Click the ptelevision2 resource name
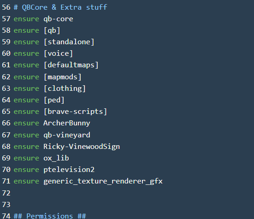Screen dimensions: 254x219 pyautogui.click(x=69, y=170)
